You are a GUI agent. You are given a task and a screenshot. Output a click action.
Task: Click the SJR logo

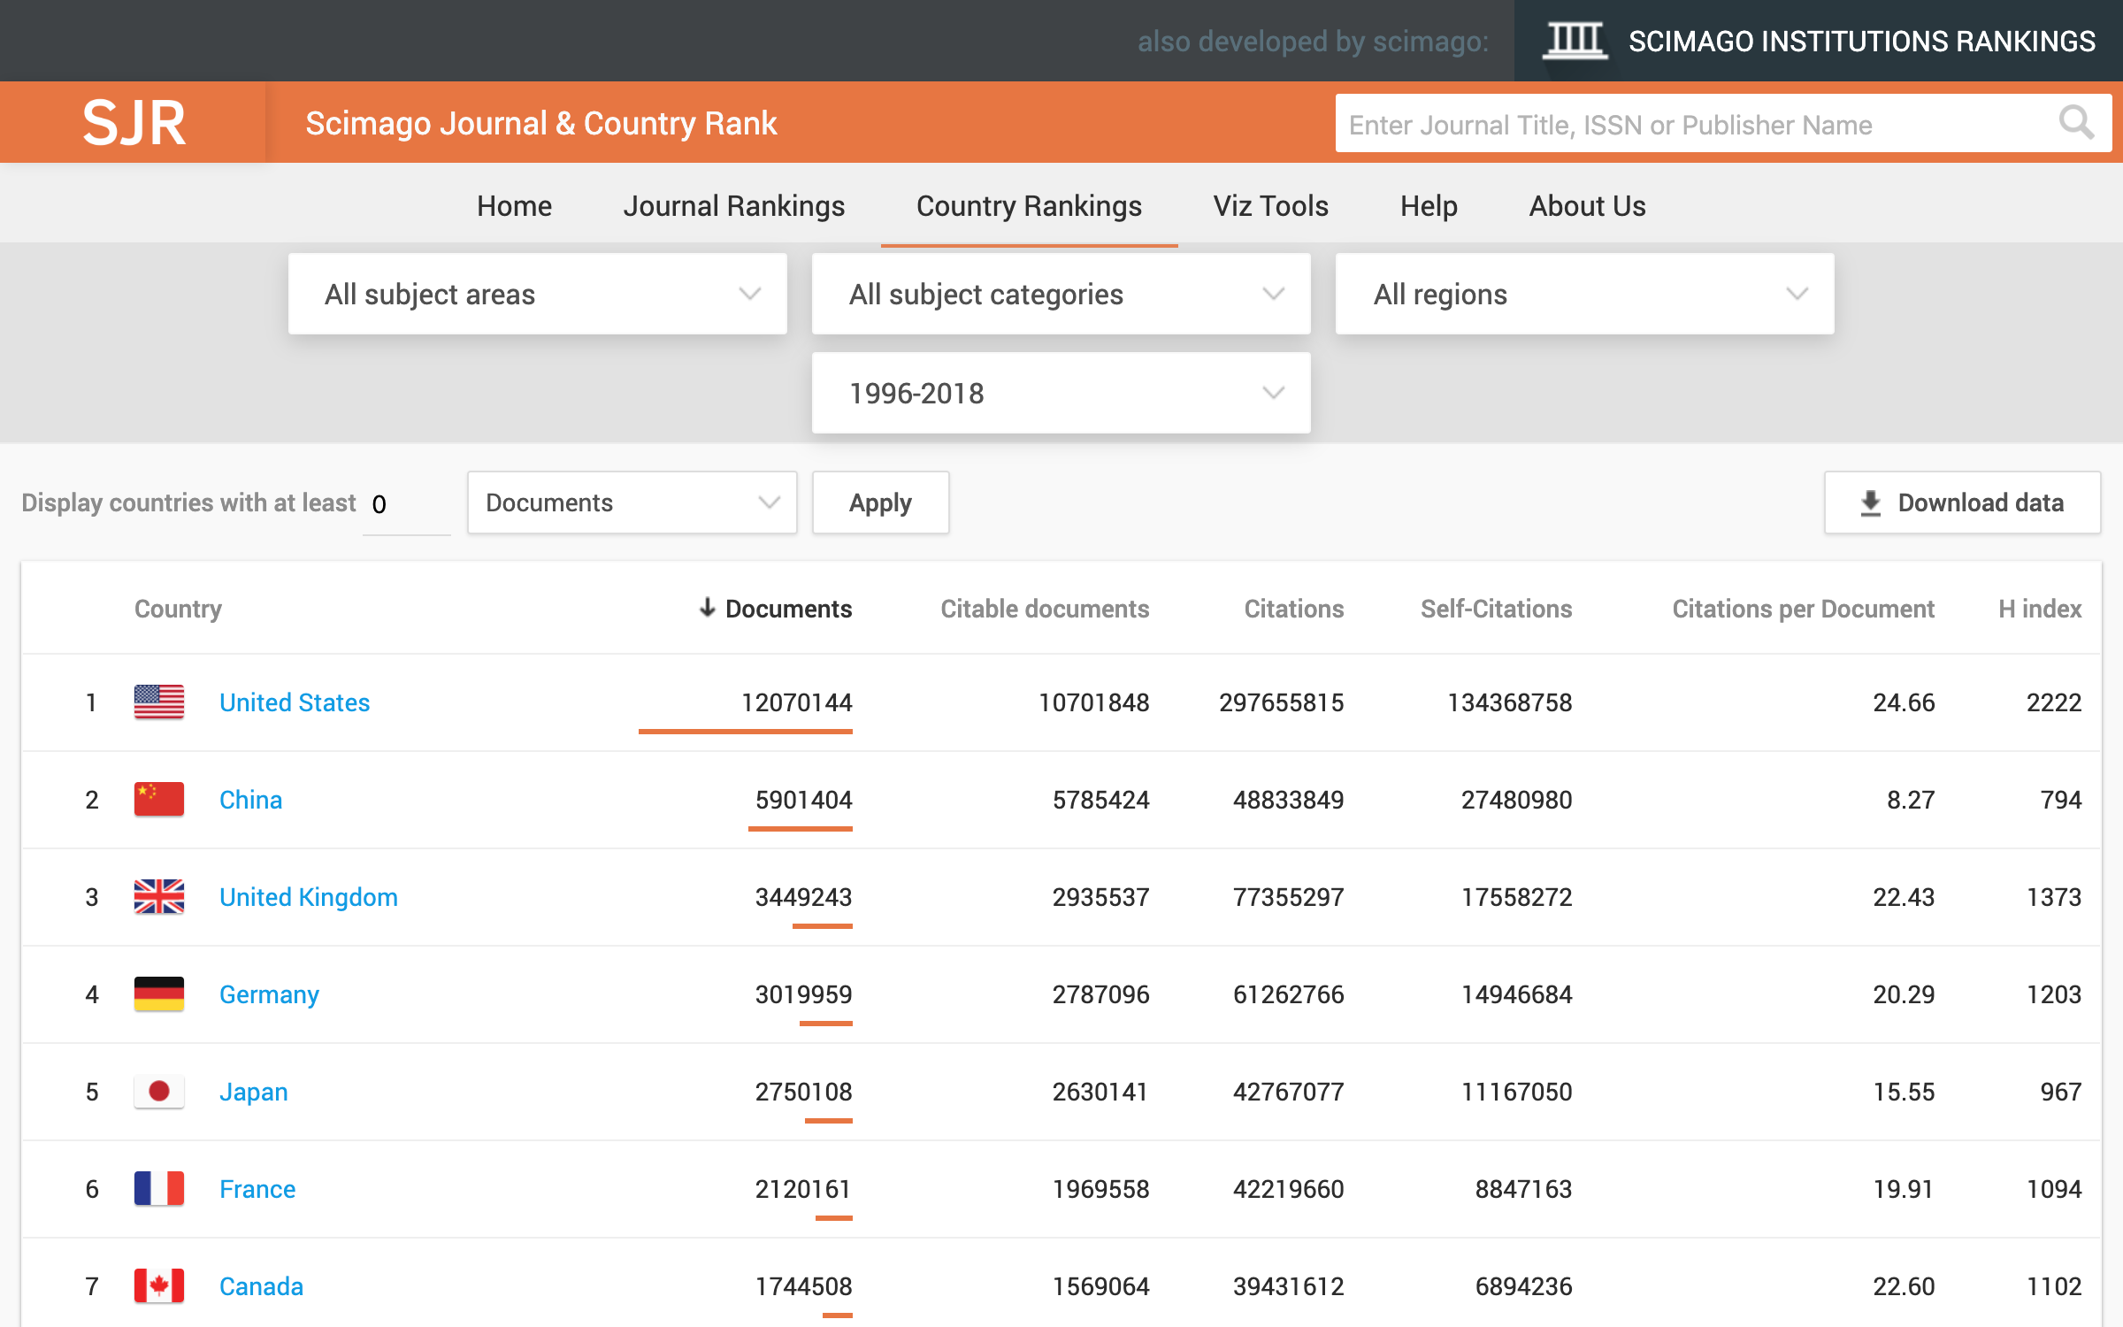[x=134, y=123]
